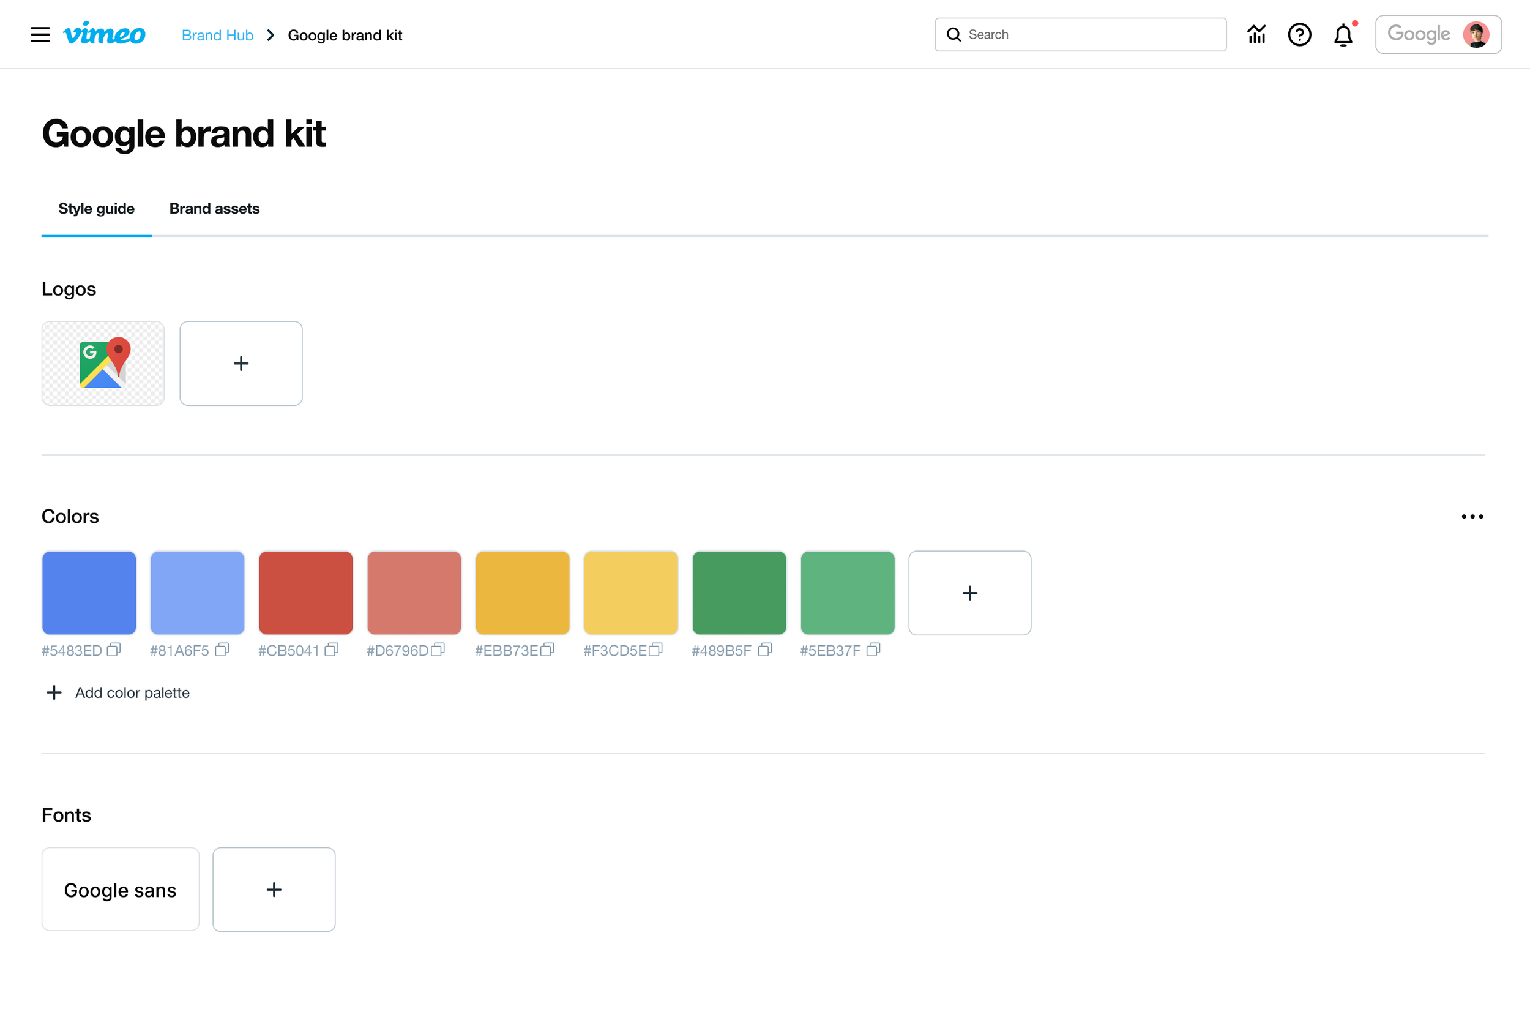Open the hamburger navigation menu
Screen dimensions: 1530x1031
40,35
